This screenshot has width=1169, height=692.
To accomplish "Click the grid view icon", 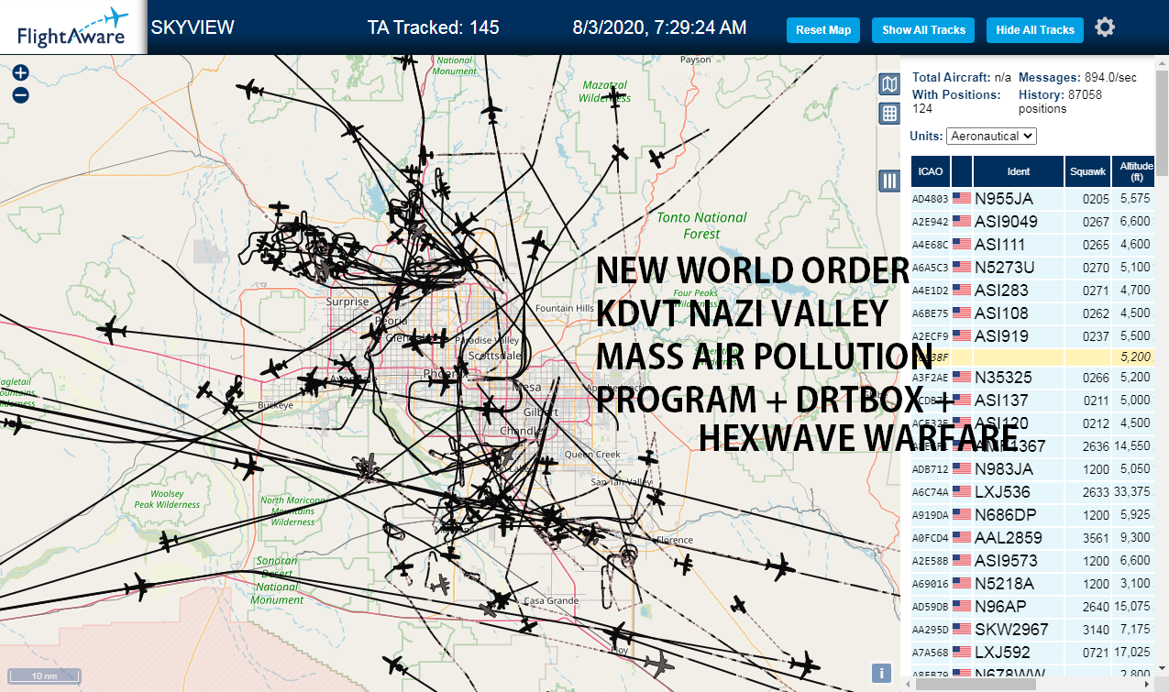I will tap(888, 114).
